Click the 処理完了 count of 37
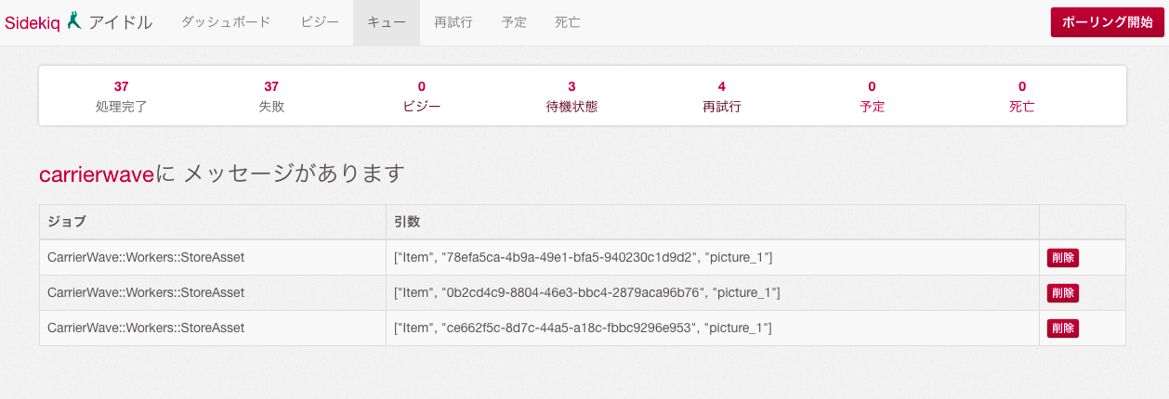Viewport: 1169px width, 399px height. (121, 86)
